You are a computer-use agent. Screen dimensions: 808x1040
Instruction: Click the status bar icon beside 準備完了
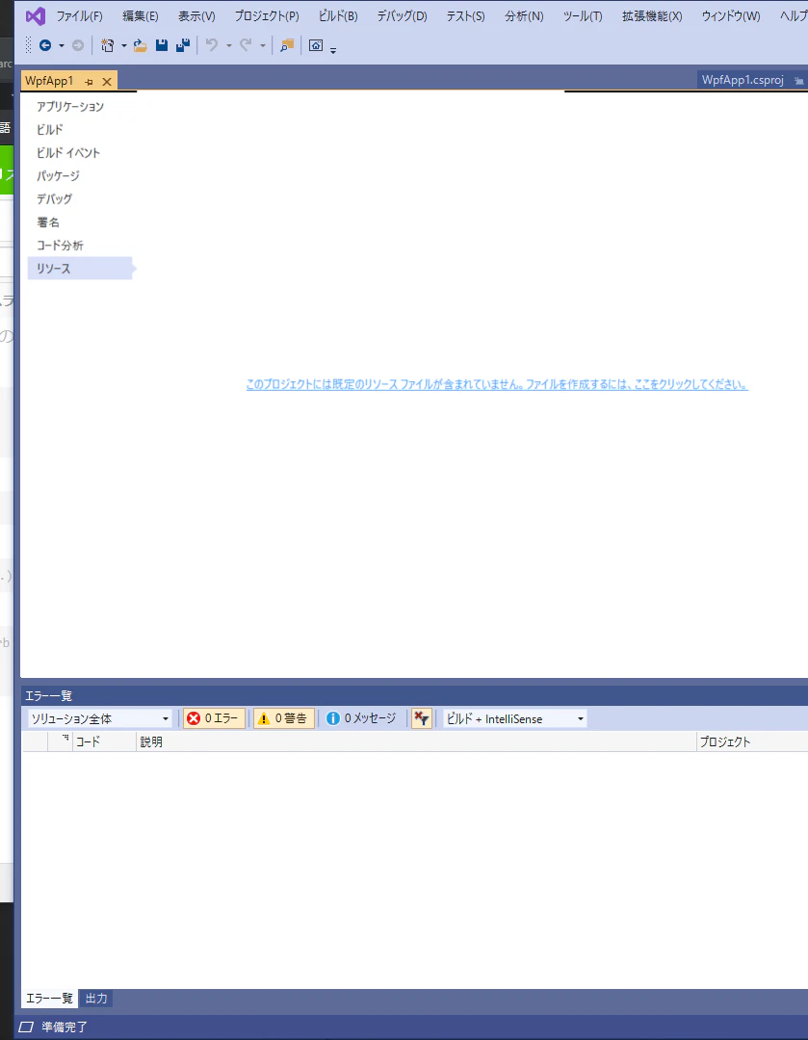point(26,1027)
